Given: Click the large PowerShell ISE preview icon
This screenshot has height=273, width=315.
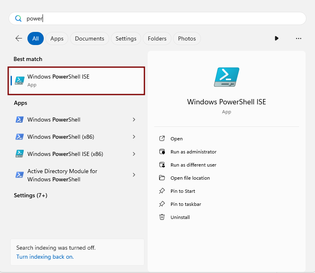Looking at the screenshot, I should 226,77.
